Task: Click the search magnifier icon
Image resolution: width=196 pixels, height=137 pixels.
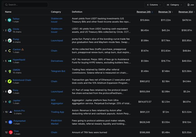Action: (x=6, y=5)
